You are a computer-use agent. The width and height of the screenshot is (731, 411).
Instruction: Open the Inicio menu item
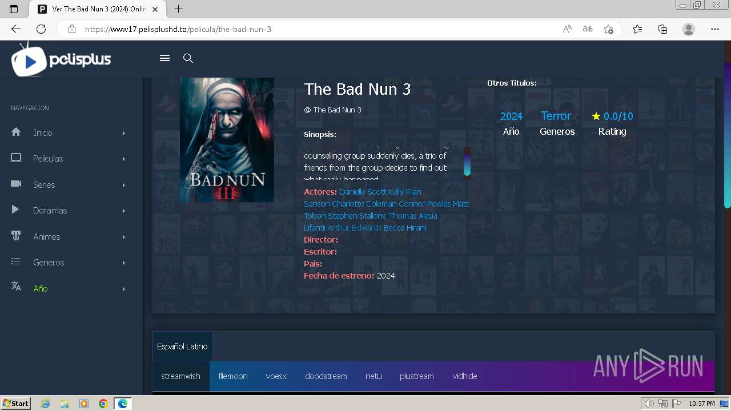(x=43, y=133)
